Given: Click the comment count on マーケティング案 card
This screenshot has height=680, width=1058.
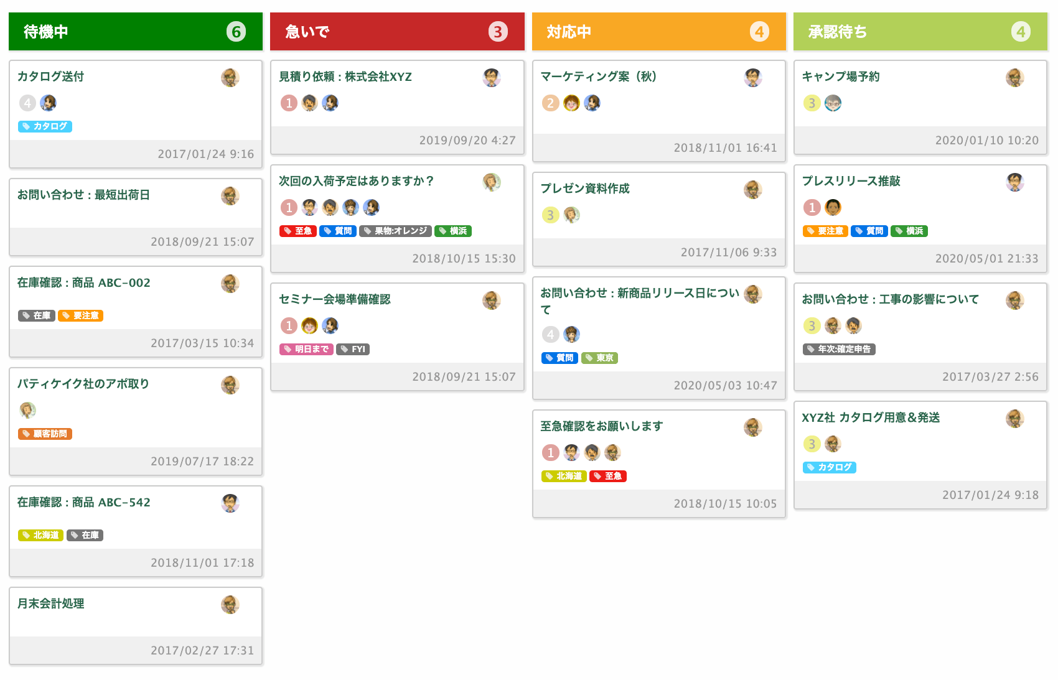Looking at the screenshot, I should 550,103.
